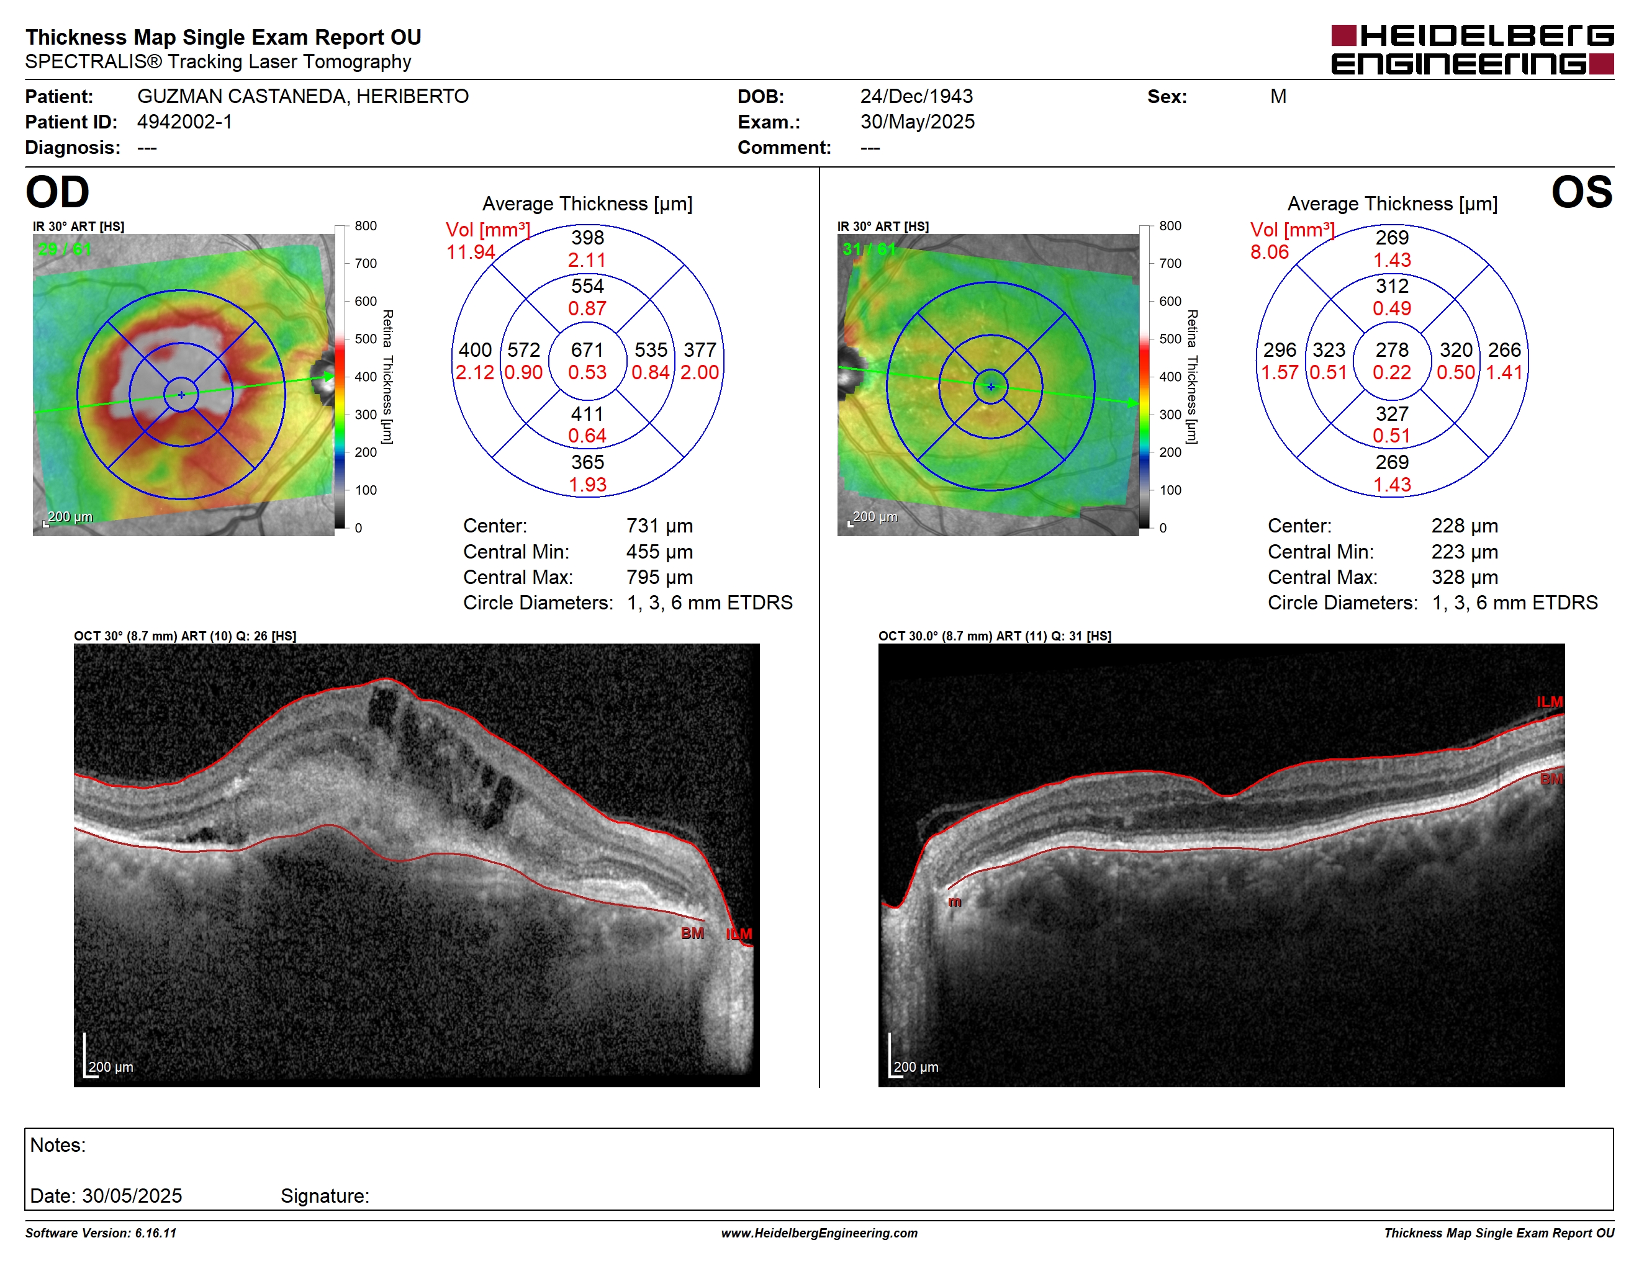Select the OD OCT B-scan image

[417, 864]
